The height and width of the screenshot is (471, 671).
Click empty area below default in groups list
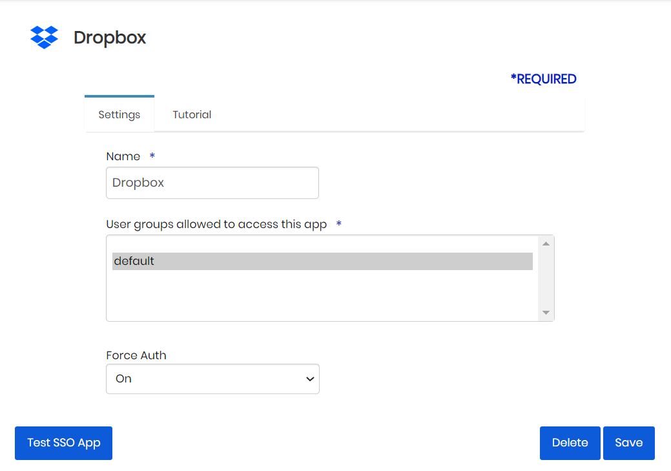point(322,294)
